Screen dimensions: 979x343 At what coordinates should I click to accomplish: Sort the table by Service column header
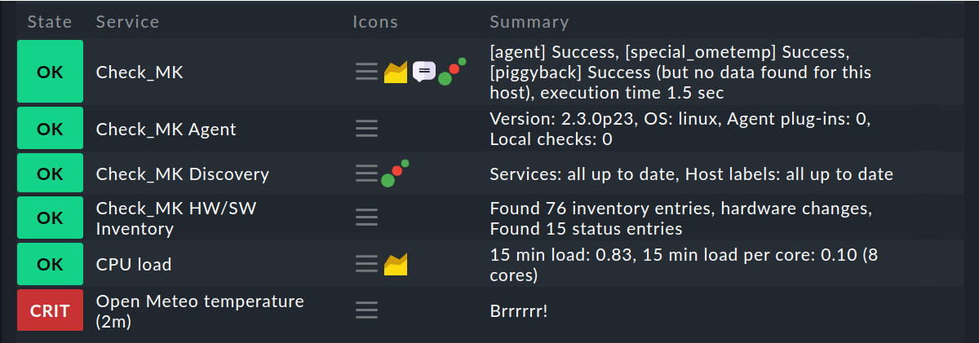[x=127, y=22]
